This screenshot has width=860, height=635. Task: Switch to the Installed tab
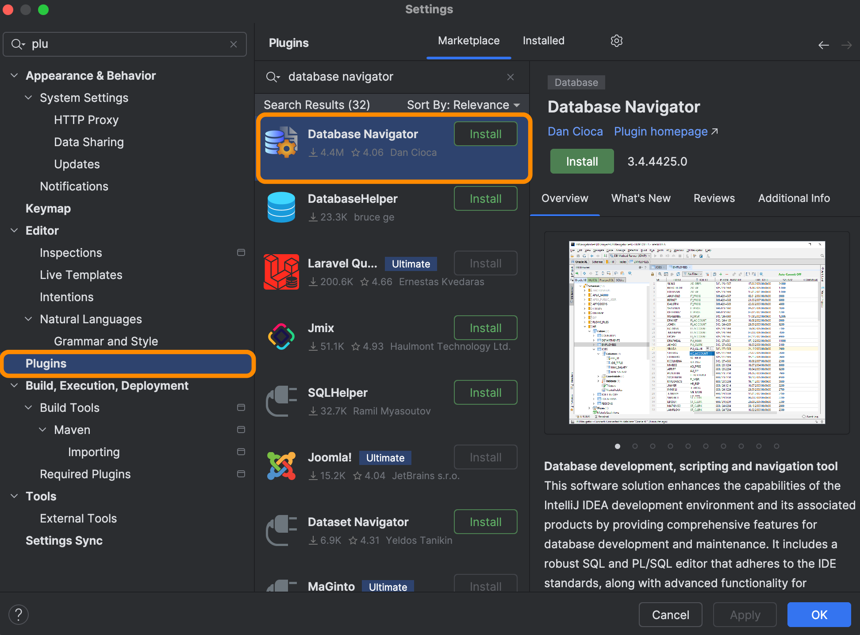point(543,41)
